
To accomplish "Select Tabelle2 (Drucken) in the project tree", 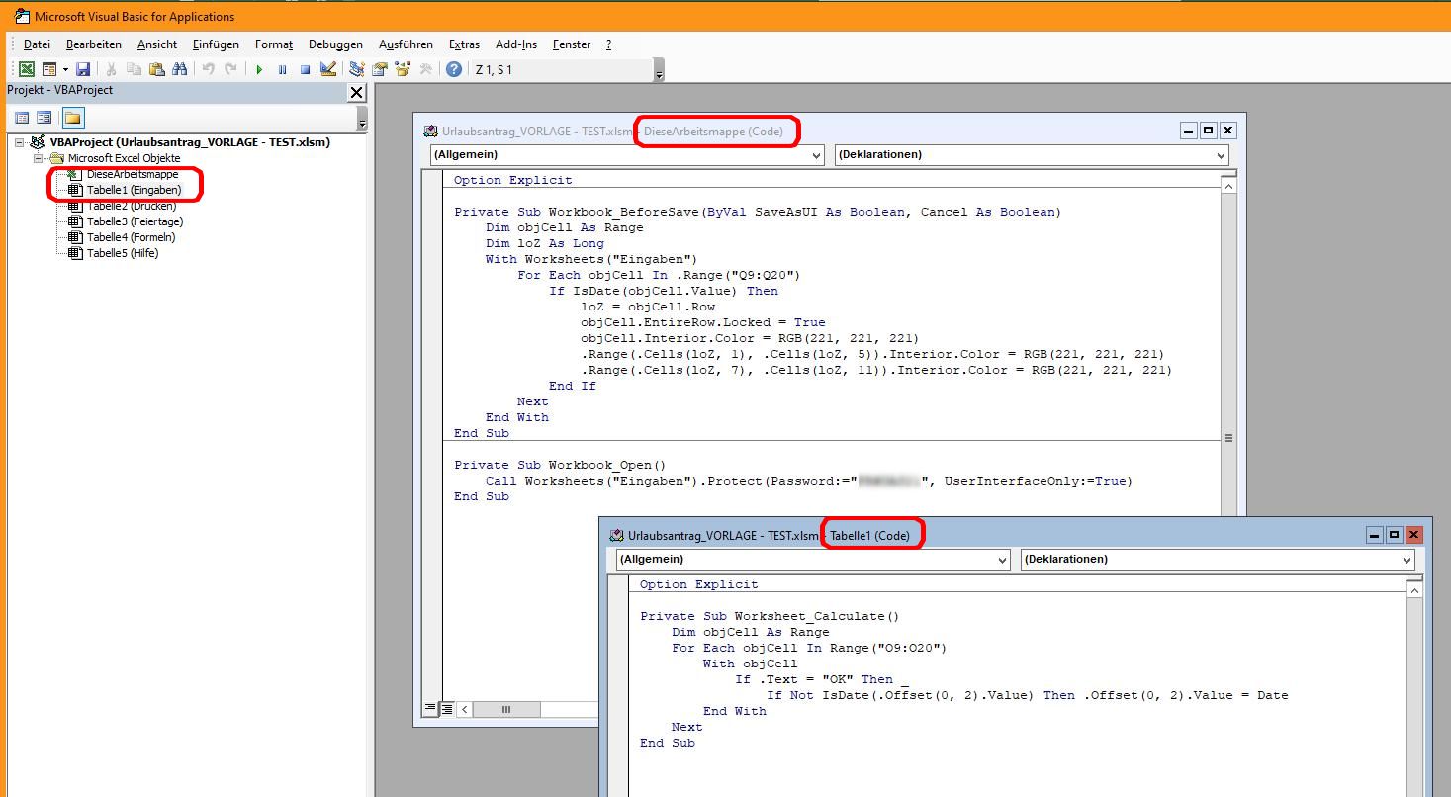I will [132, 206].
